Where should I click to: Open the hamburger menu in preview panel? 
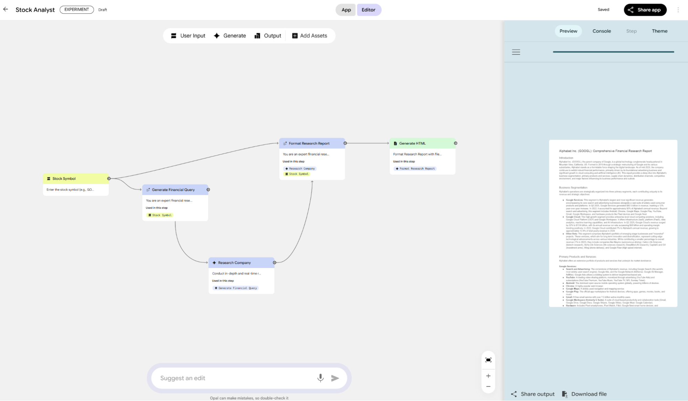[516, 52]
